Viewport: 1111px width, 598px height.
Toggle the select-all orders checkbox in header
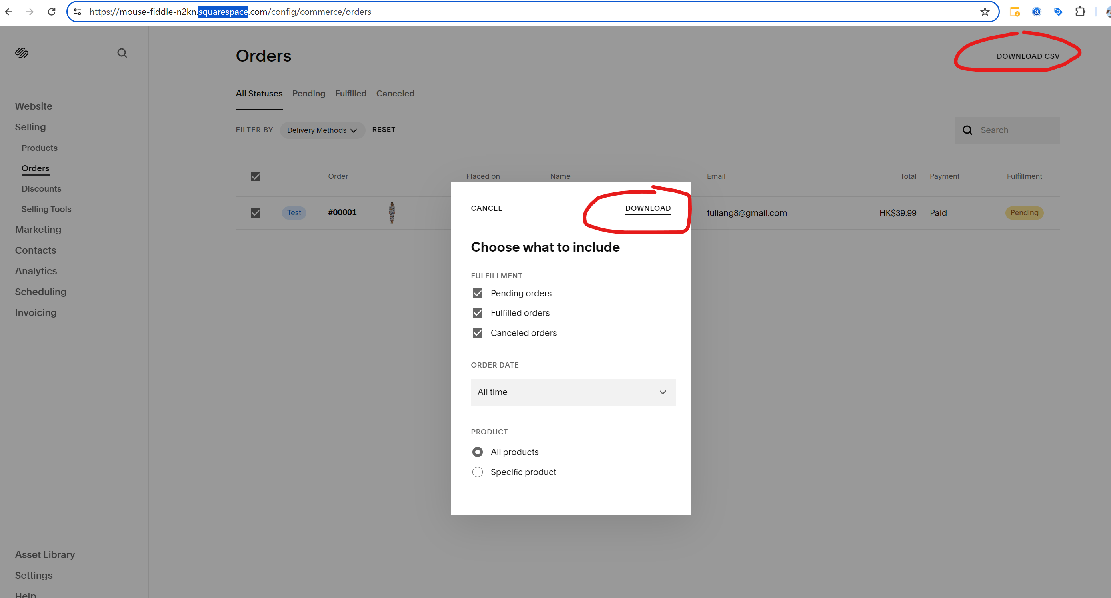tap(255, 176)
